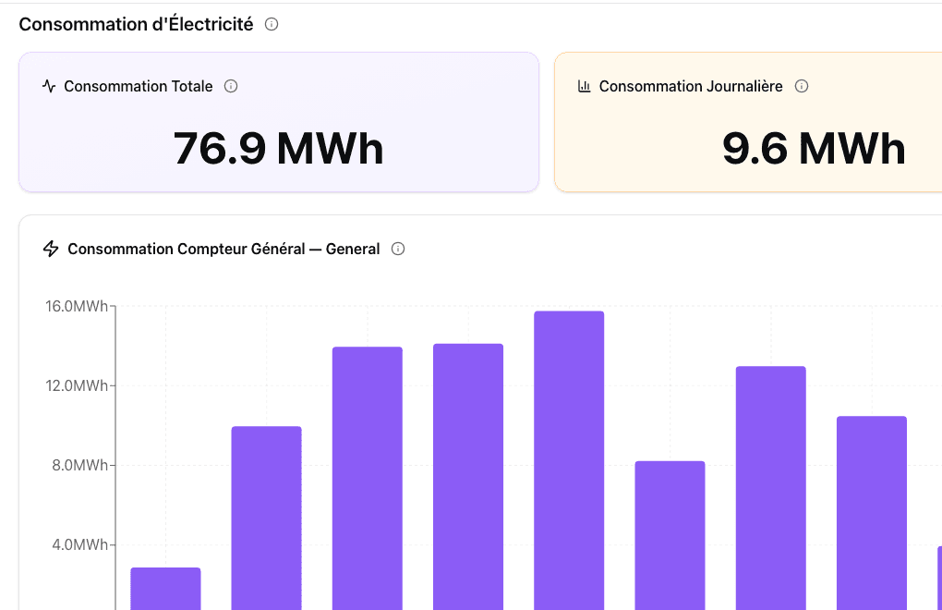Click the pulse icon in Consommation Totale card
The width and height of the screenshot is (942, 610).
click(x=50, y=86)
